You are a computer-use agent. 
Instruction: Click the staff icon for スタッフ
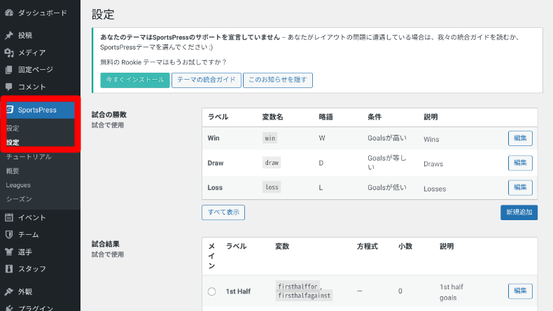pos(9,269)
